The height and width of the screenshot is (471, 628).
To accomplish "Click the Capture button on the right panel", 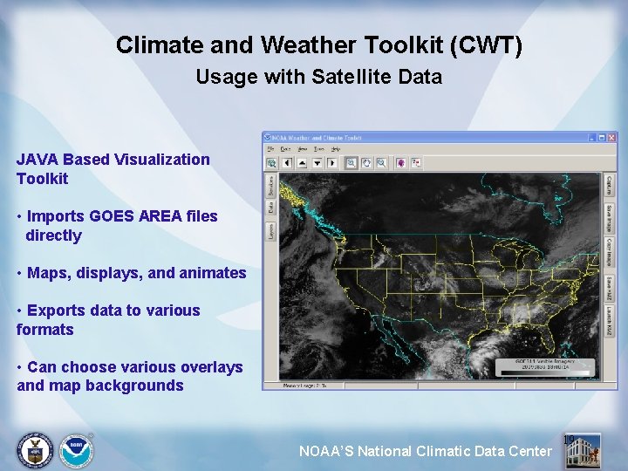I will [x=609, y=185].
